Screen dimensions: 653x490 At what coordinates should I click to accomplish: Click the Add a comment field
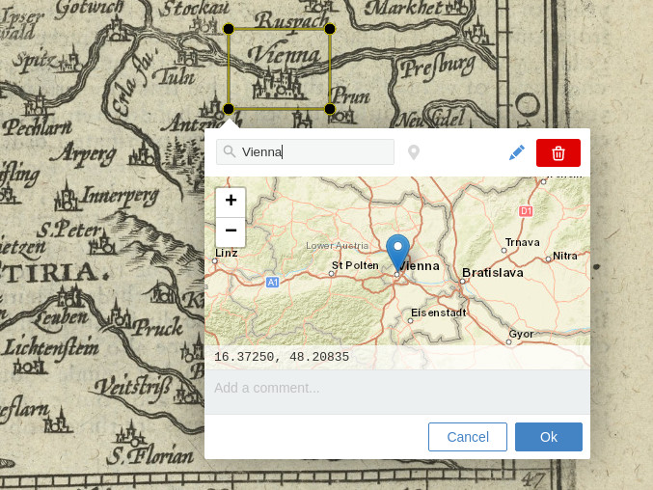click(x=397, y=391)
